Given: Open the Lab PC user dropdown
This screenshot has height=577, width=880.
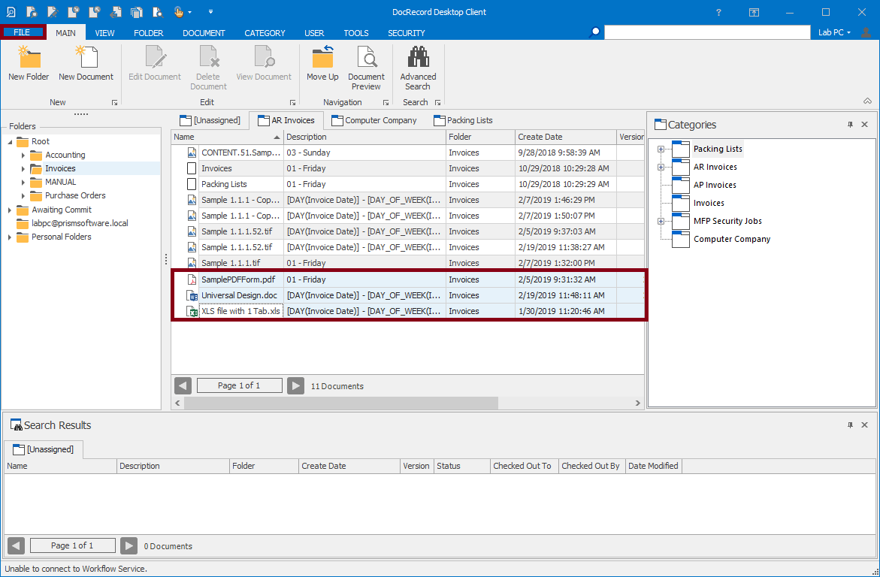Looking at the screenshot, I should [x=834, y=32].
